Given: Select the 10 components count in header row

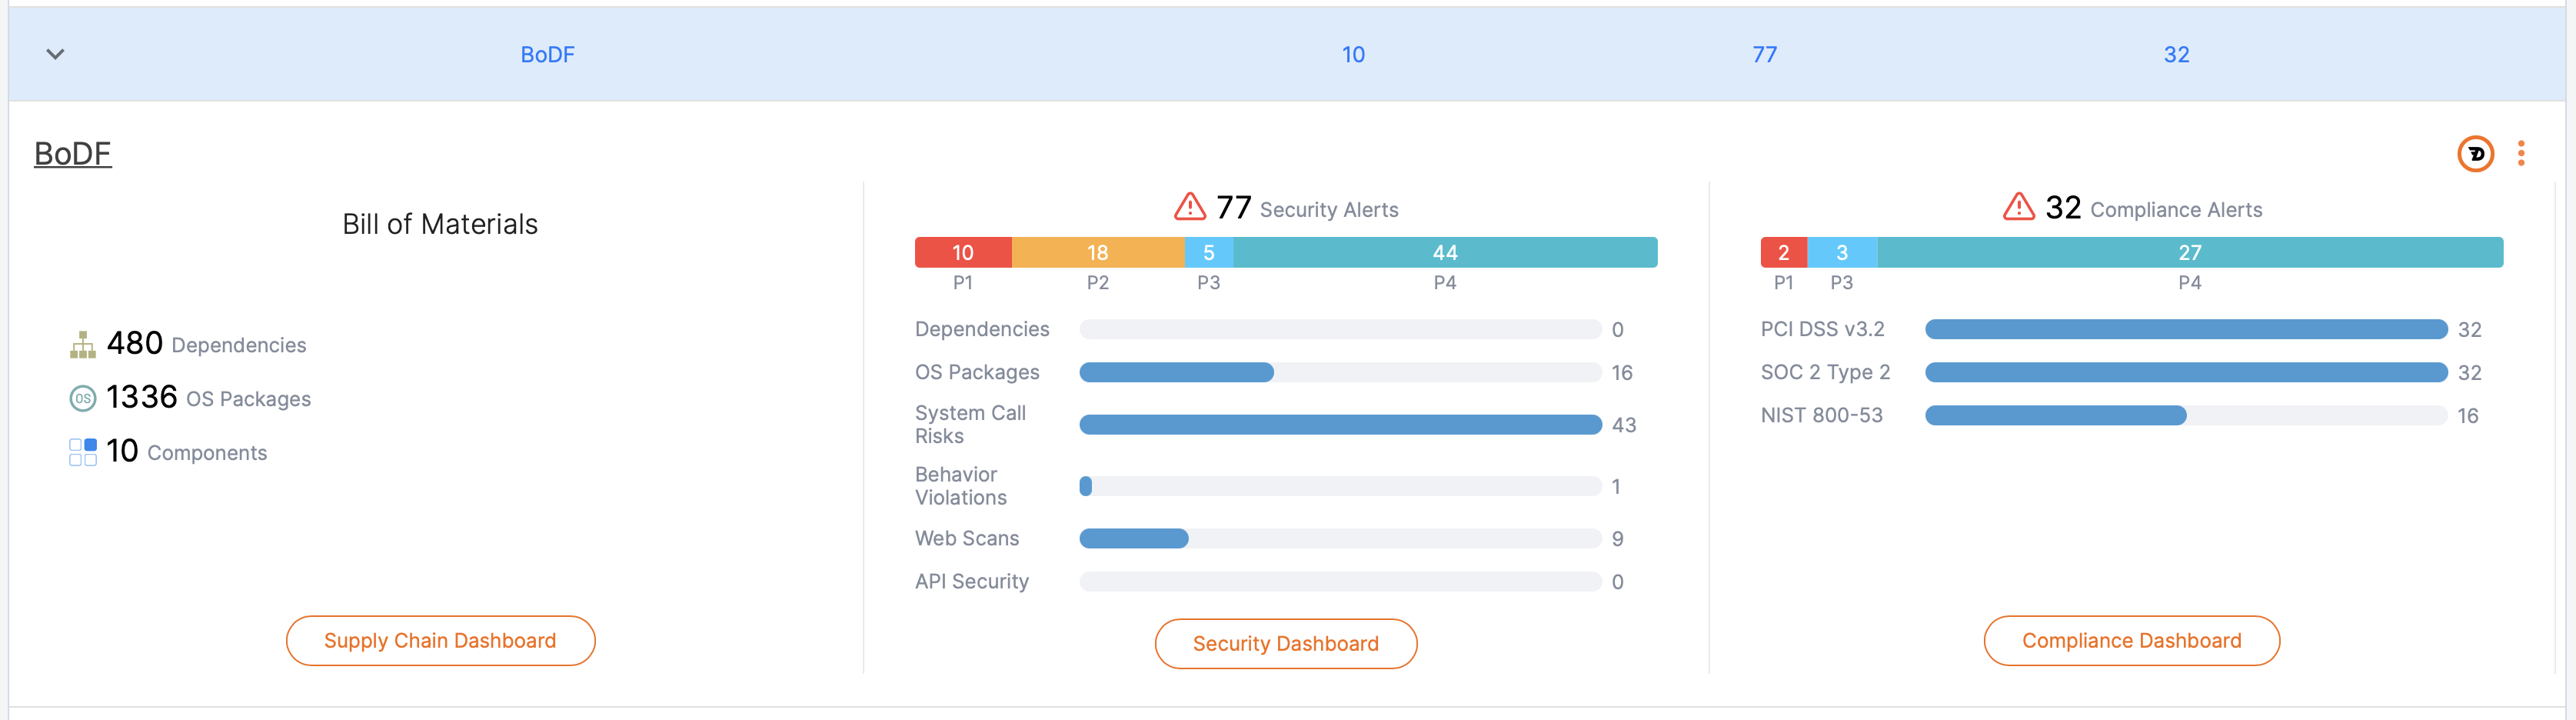Looking at the screenshot, I should click(x=1353, y=55).
